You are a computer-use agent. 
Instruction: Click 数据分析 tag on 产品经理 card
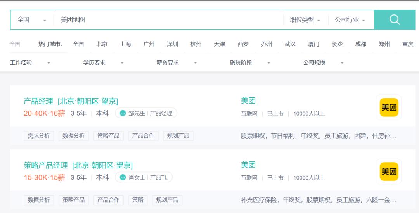tap(73, 136)
